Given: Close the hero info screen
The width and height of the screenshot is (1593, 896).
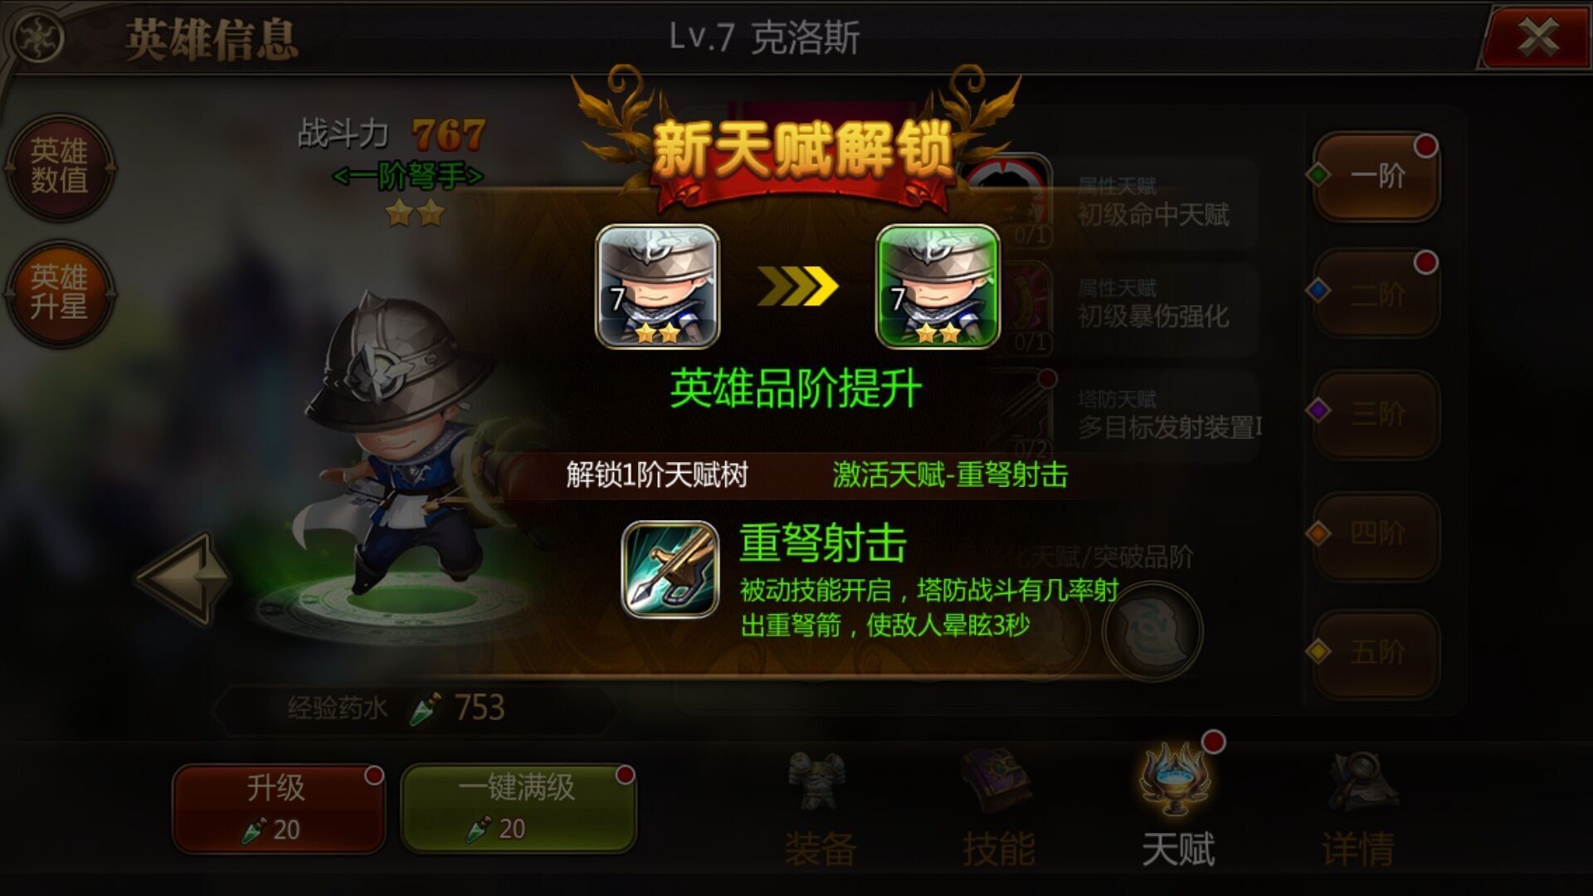Looking at the screenshot, I should click(x=1536, y=37).
